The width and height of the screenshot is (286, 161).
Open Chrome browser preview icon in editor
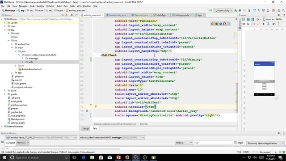tap(213, 24)
